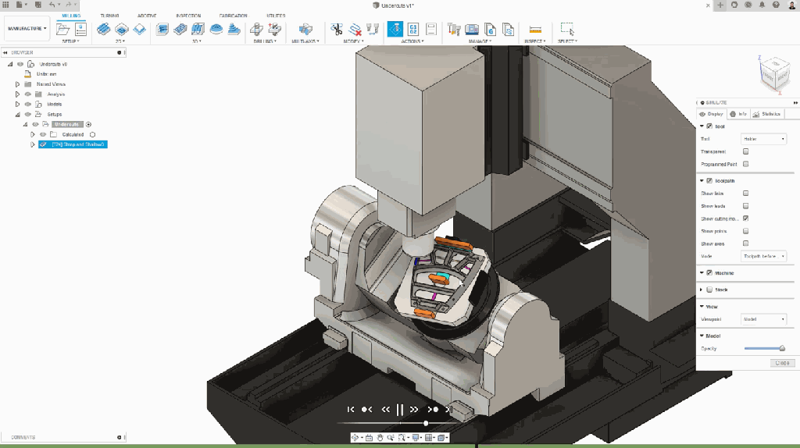Enable the Transparent tool checkbox
This screenshot has height=448, width=800.
746,151
